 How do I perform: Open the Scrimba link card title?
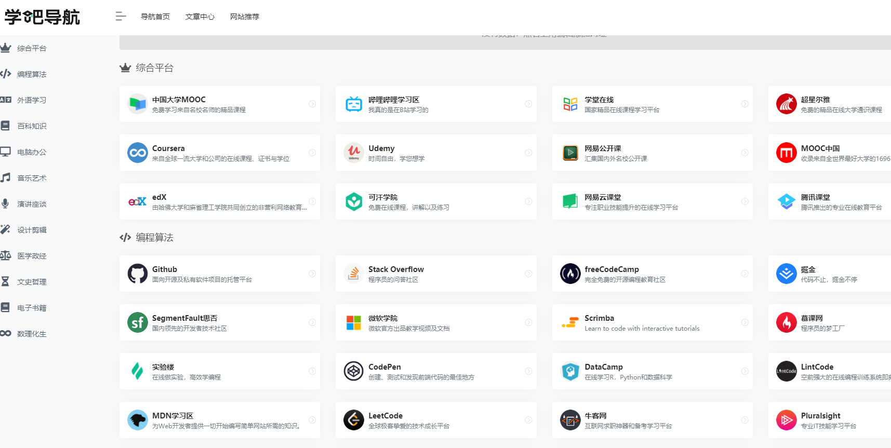coord(599,318)
